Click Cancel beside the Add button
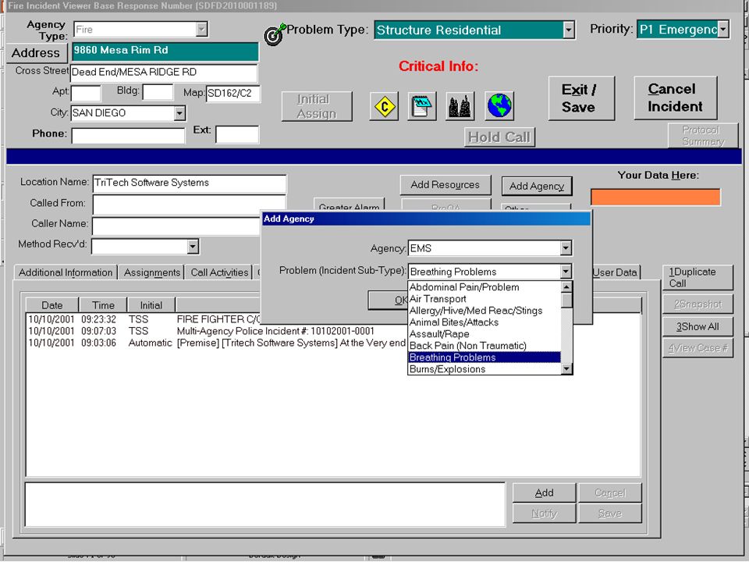This screenshot has width=749, height=562. coord(610,493)
